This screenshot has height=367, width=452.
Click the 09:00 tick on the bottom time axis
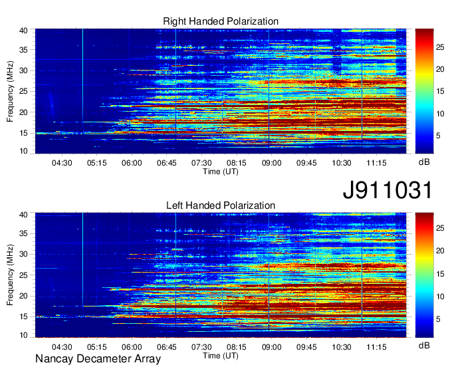point(272,347)
